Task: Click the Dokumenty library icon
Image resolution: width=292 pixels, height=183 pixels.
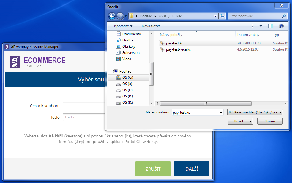Action: 119,34
